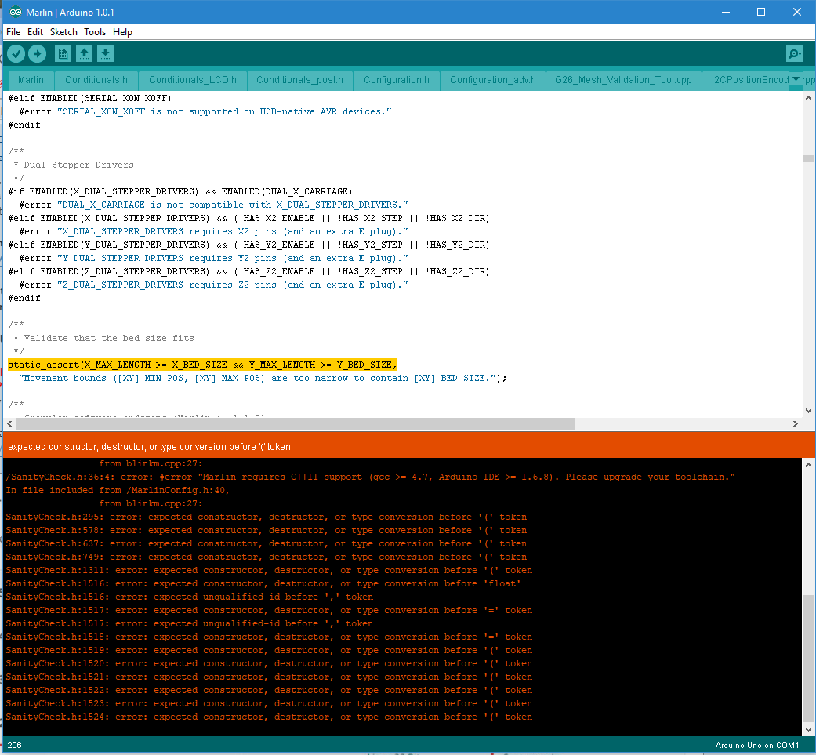Click 'Arduino Uno on COM1' status text
The width and height of the screenshot is (816, 755).
click(x=756, y=745)
